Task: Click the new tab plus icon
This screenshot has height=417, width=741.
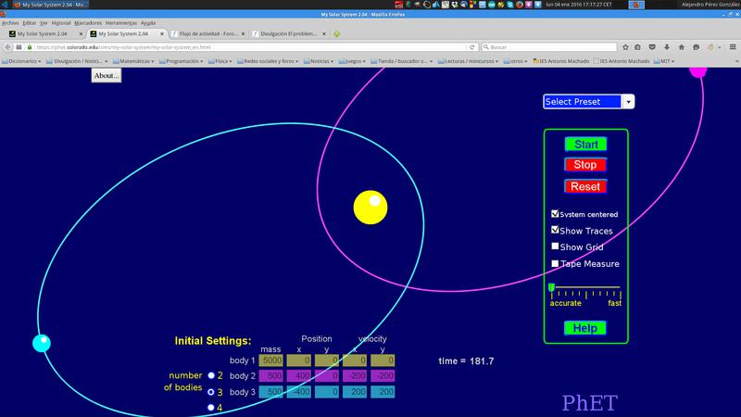Action: coord(337,33)
